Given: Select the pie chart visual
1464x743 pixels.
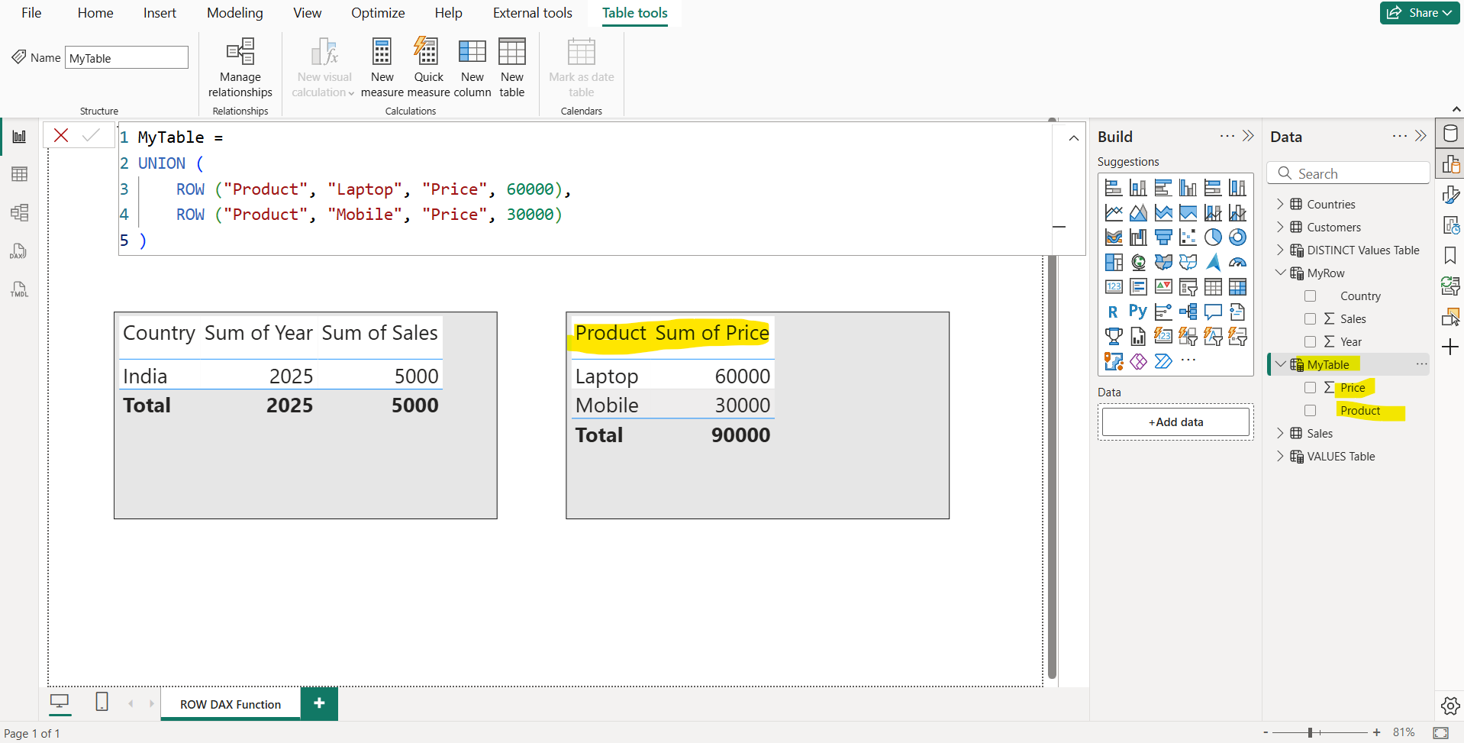Looking at the screenshot, I should pos(1213,237).
